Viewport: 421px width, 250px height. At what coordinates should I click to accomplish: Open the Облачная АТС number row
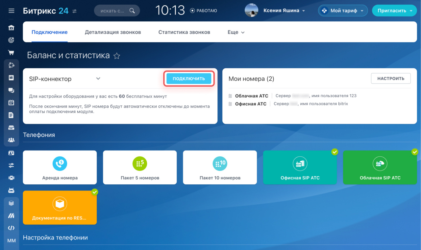pyautogui.click(x=292, y=96)
